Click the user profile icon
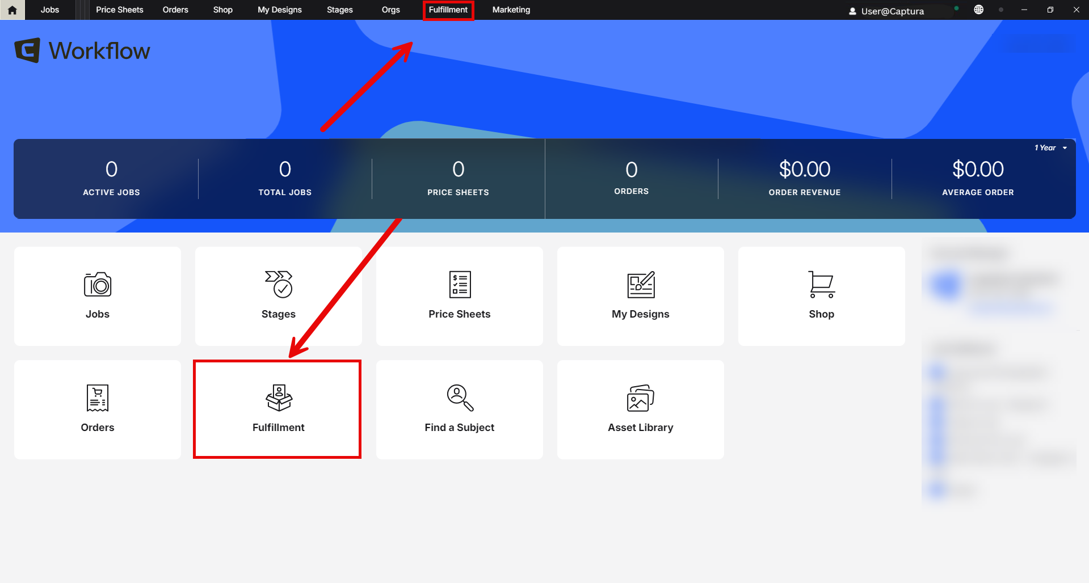 (852, 11)
